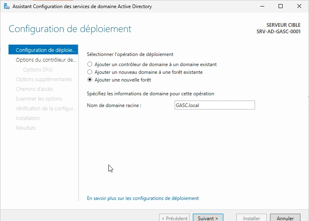Click the Configuration de déploiement page heading
The height and width of the screenshot is (221, 309).
(70, 29)
